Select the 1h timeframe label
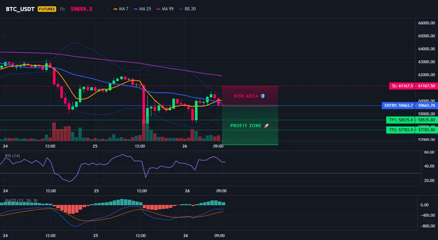The image size is (438, 240). pyautogui.click(x=62, y=9)
